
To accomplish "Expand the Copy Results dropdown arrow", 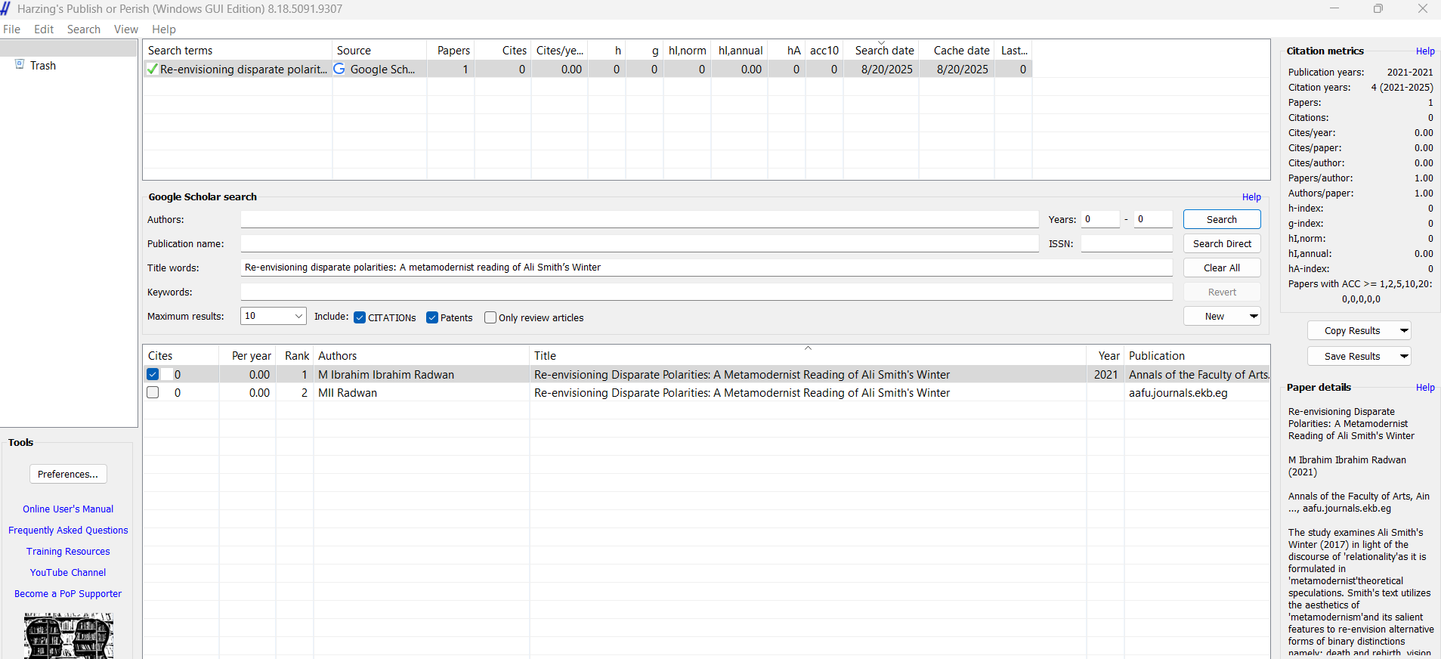I will 1404,330.
